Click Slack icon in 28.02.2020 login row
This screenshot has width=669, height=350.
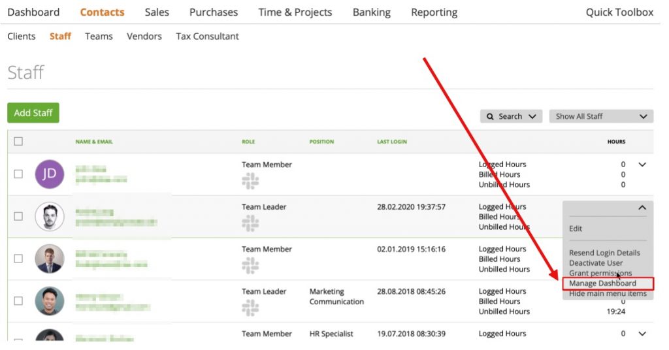[250, 223]
